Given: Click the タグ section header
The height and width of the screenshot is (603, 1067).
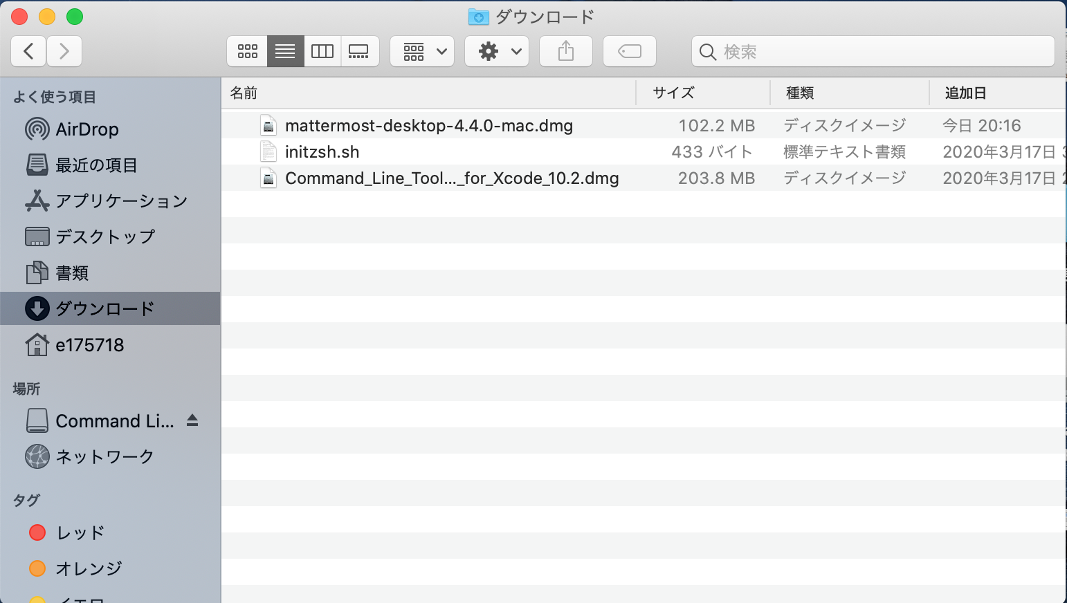Looking at the screenshot, I should (x=26, y=500).
